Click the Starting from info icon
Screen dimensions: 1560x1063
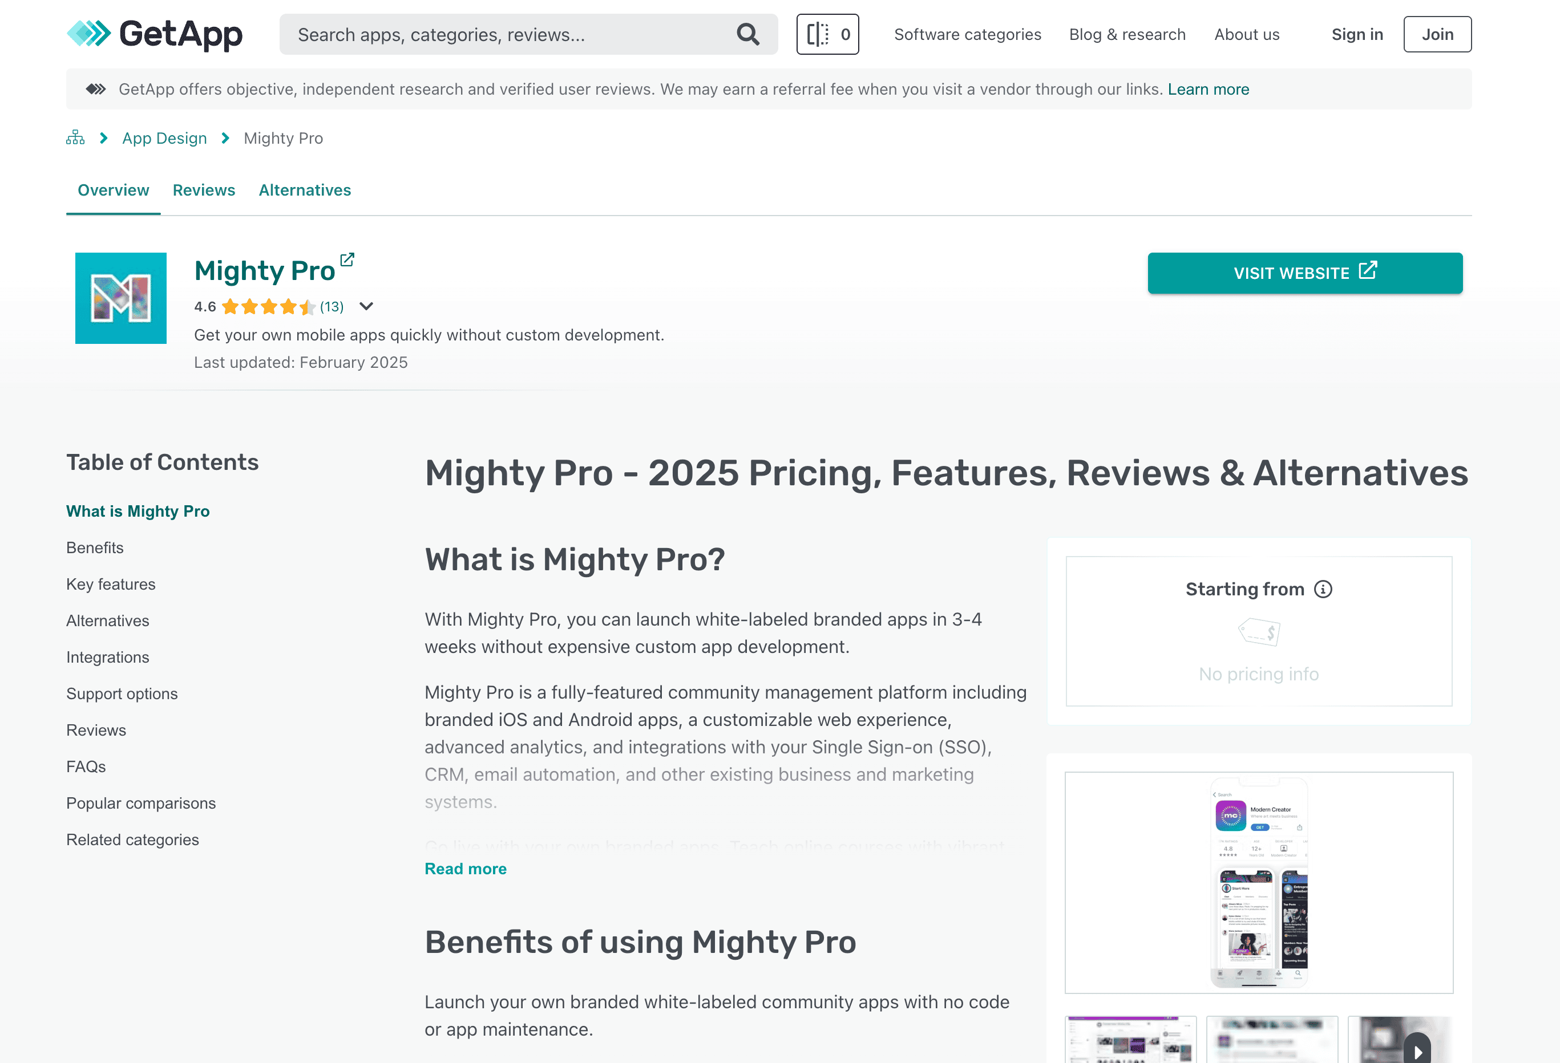(1323, 589)
